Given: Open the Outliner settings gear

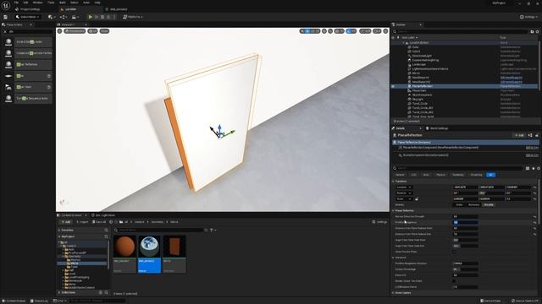Looking at the screenshot, I should click(537, 31).
